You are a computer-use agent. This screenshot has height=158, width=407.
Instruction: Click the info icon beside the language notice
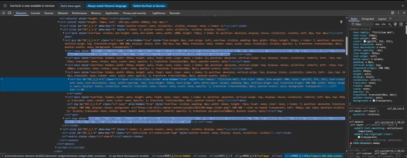(x=5, y=6)
